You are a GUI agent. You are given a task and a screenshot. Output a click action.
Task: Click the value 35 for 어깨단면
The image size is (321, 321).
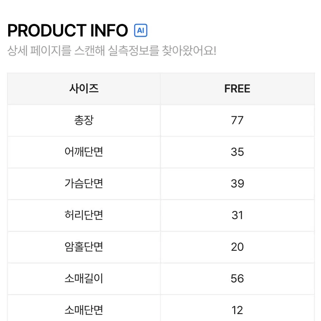237,152
